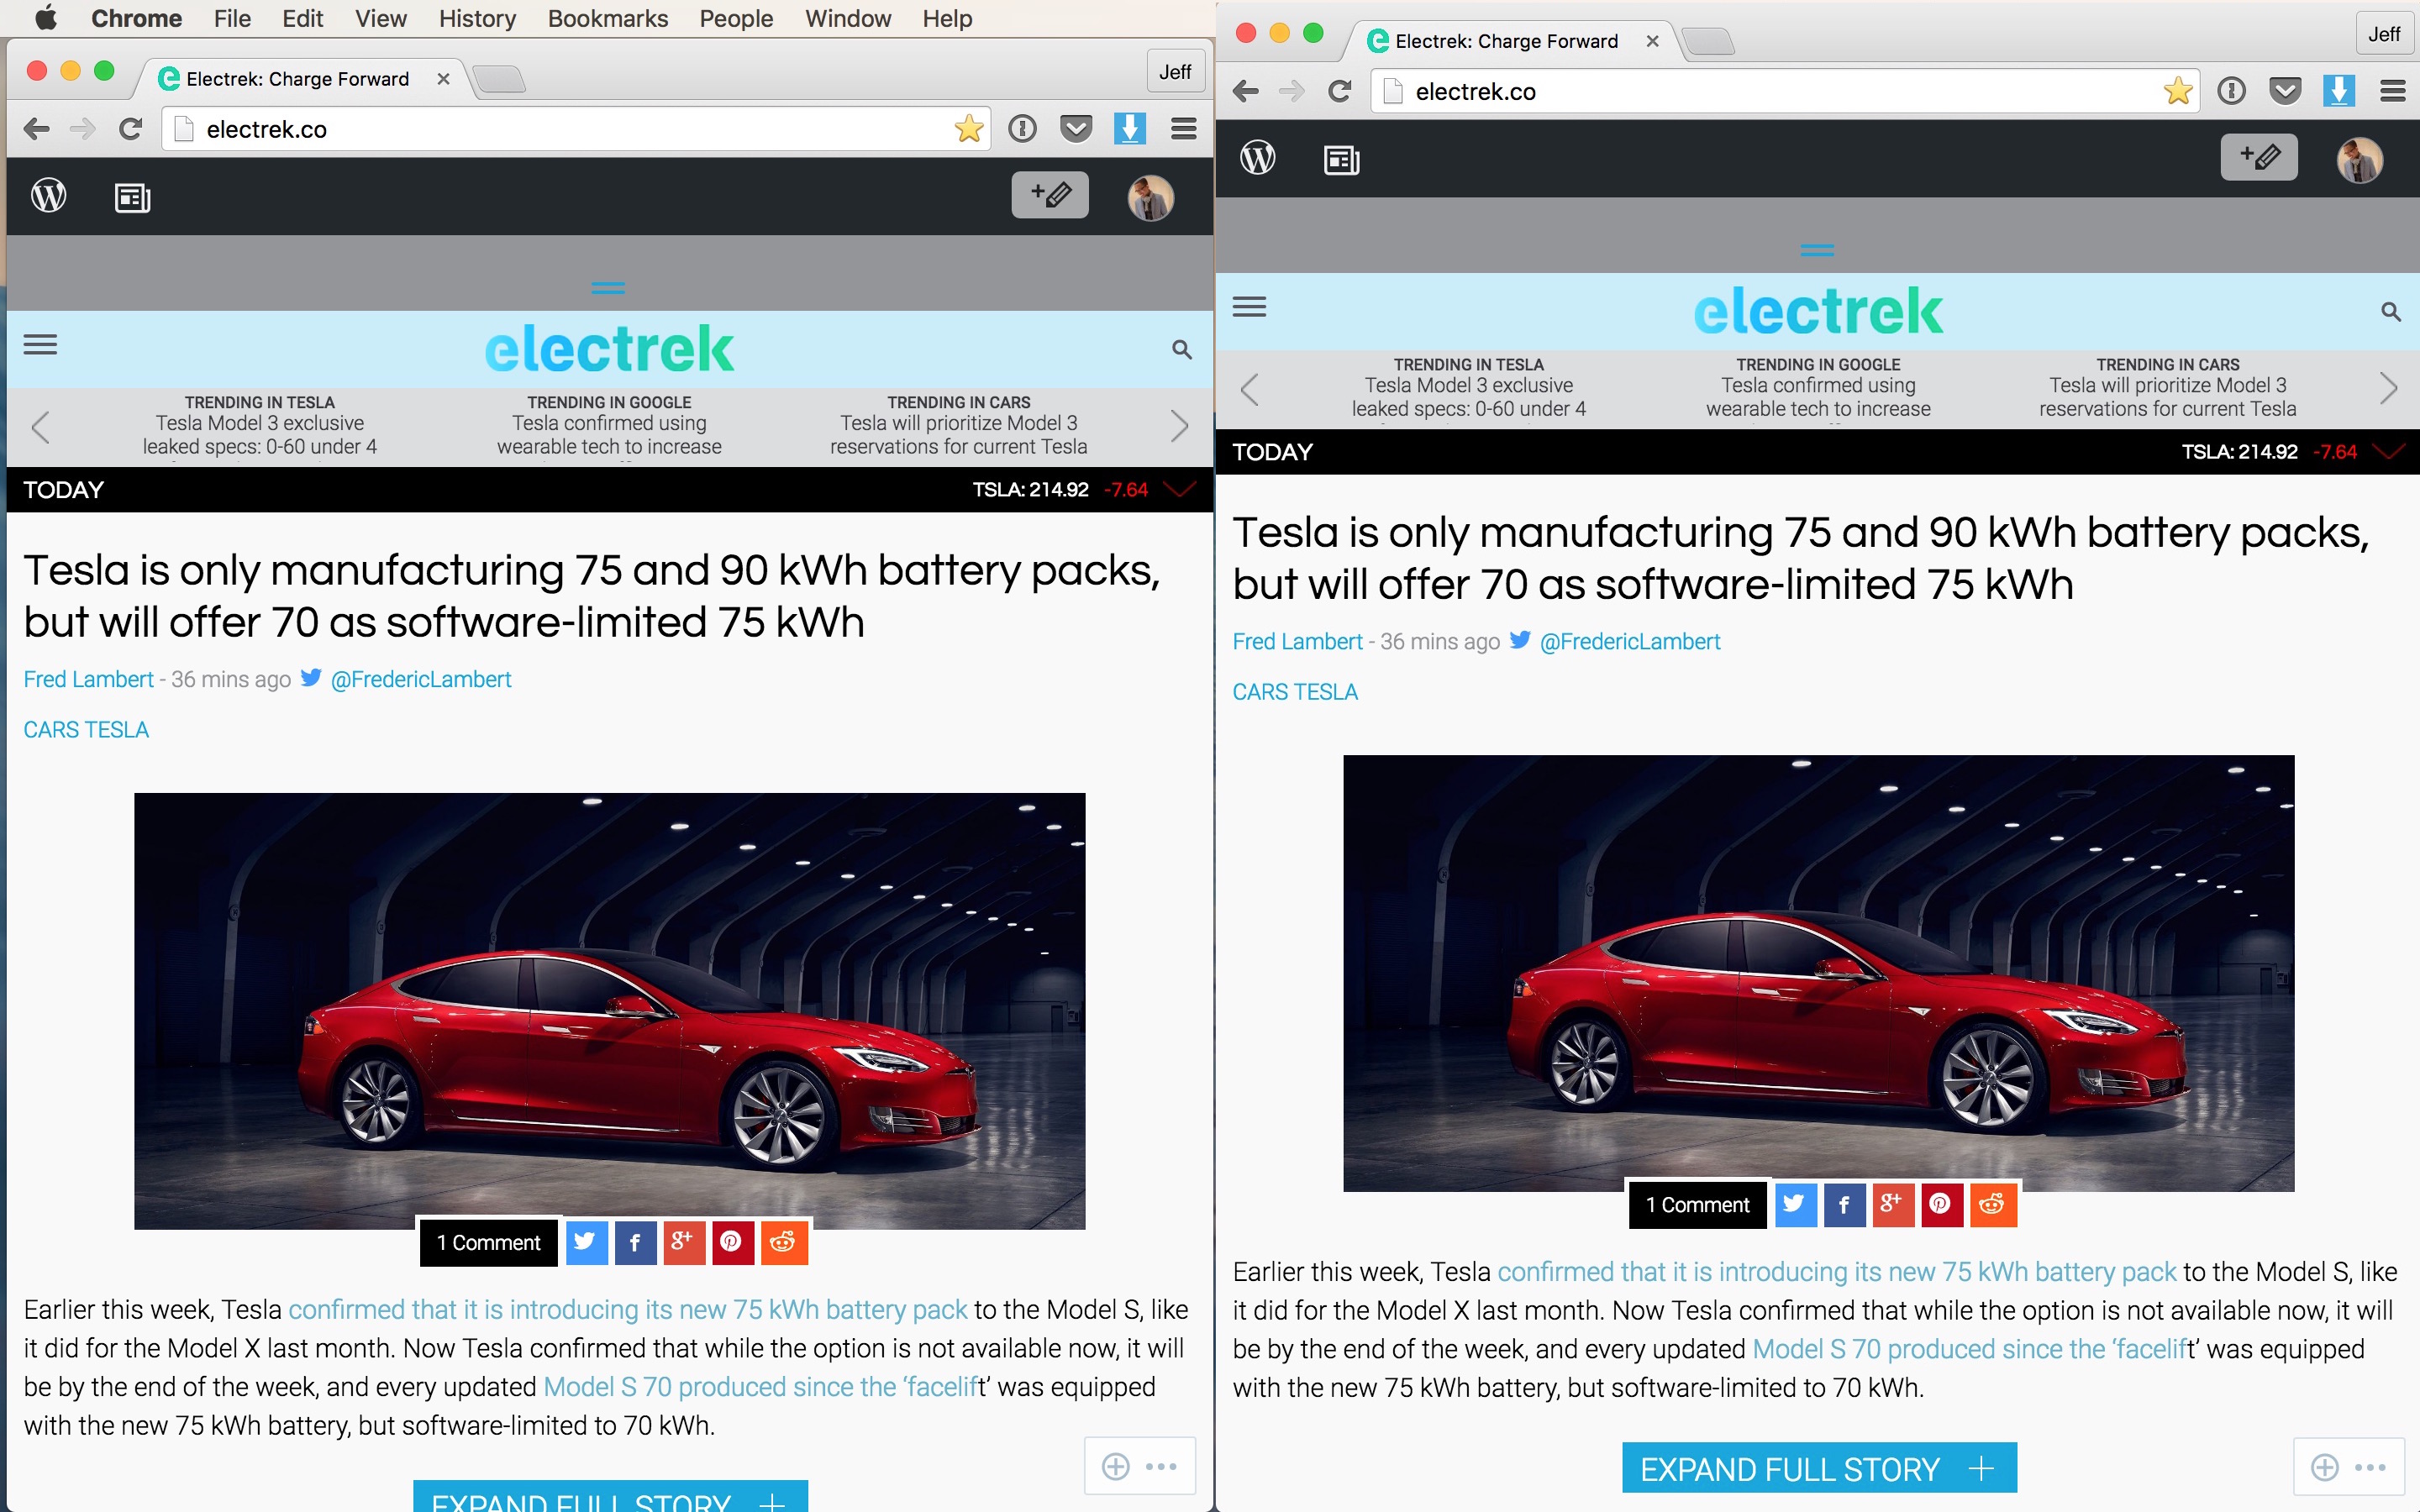Advance trending carousel right arrow in left window
The height and width of the screenshot is (1512, 2420).
1179,426
